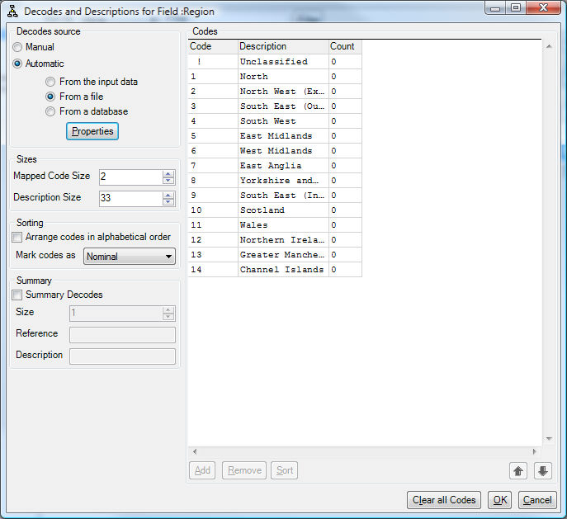The height and width of the screenshot is (519, 567).
Task: Increase Description Size with up arrow
Action: click(168, 196)
